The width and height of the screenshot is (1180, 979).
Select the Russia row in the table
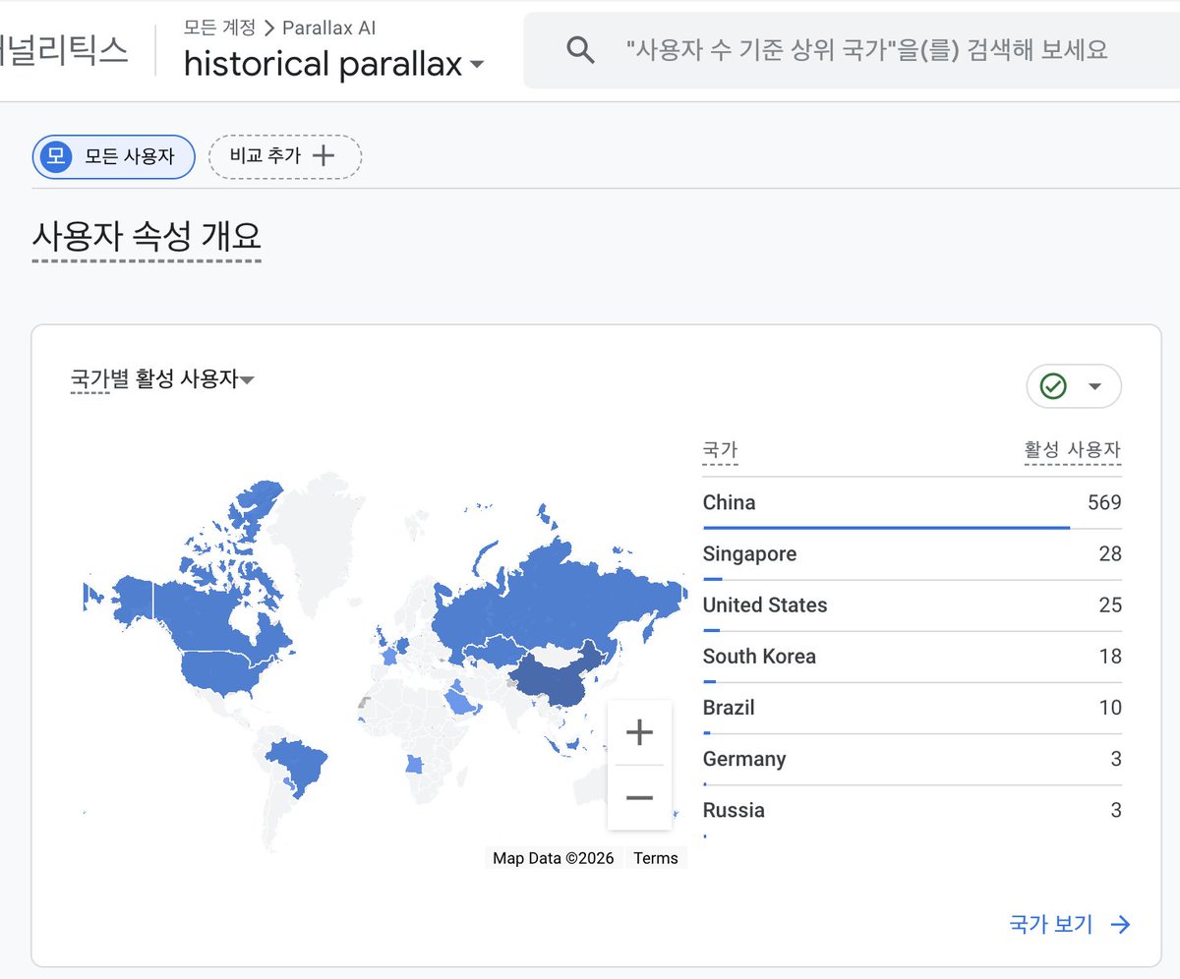(913, 810)
